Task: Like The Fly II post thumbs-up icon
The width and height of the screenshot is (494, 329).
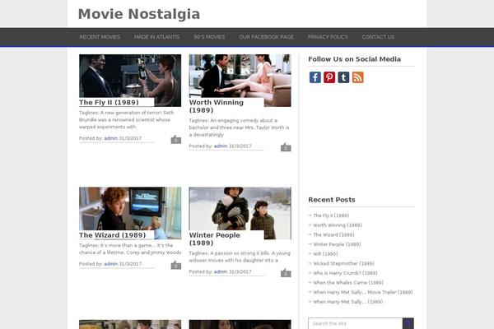Action: tap(176, 140)
